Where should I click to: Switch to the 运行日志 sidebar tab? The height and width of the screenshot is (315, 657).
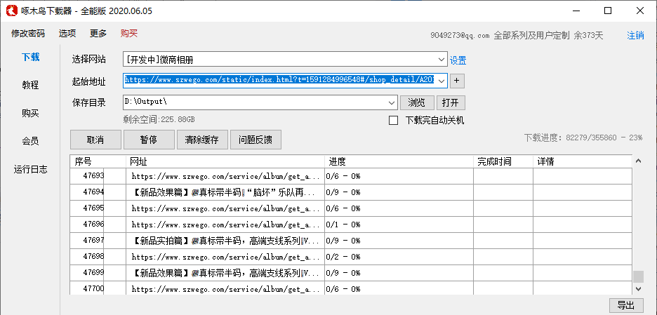pyautogui.click(x=30, y=169)
